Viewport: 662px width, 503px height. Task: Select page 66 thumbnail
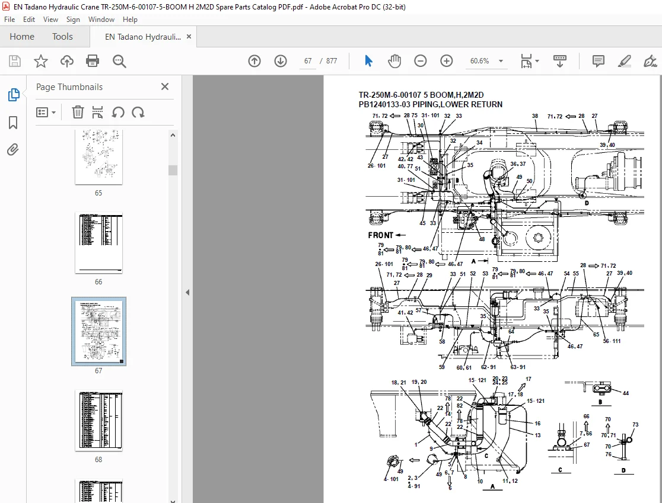tap(98, 243)
